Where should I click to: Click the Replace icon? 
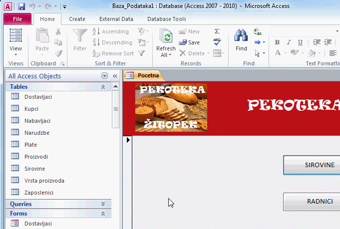click(x=258, y=31)
